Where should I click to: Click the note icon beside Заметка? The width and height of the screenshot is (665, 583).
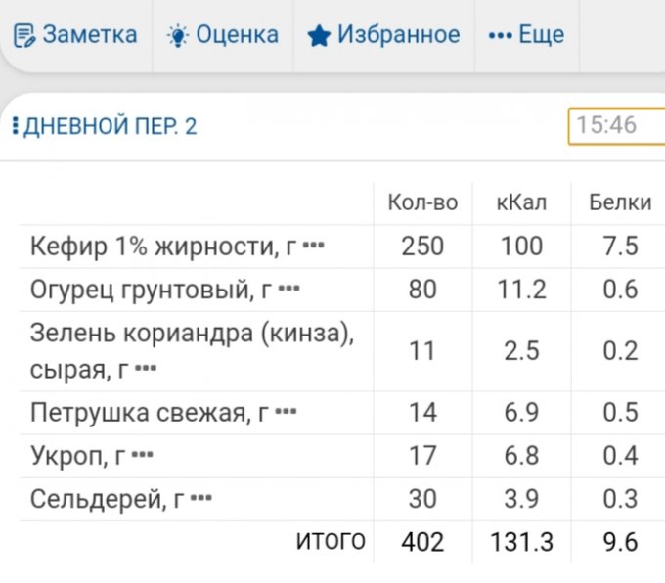point(24,36)
